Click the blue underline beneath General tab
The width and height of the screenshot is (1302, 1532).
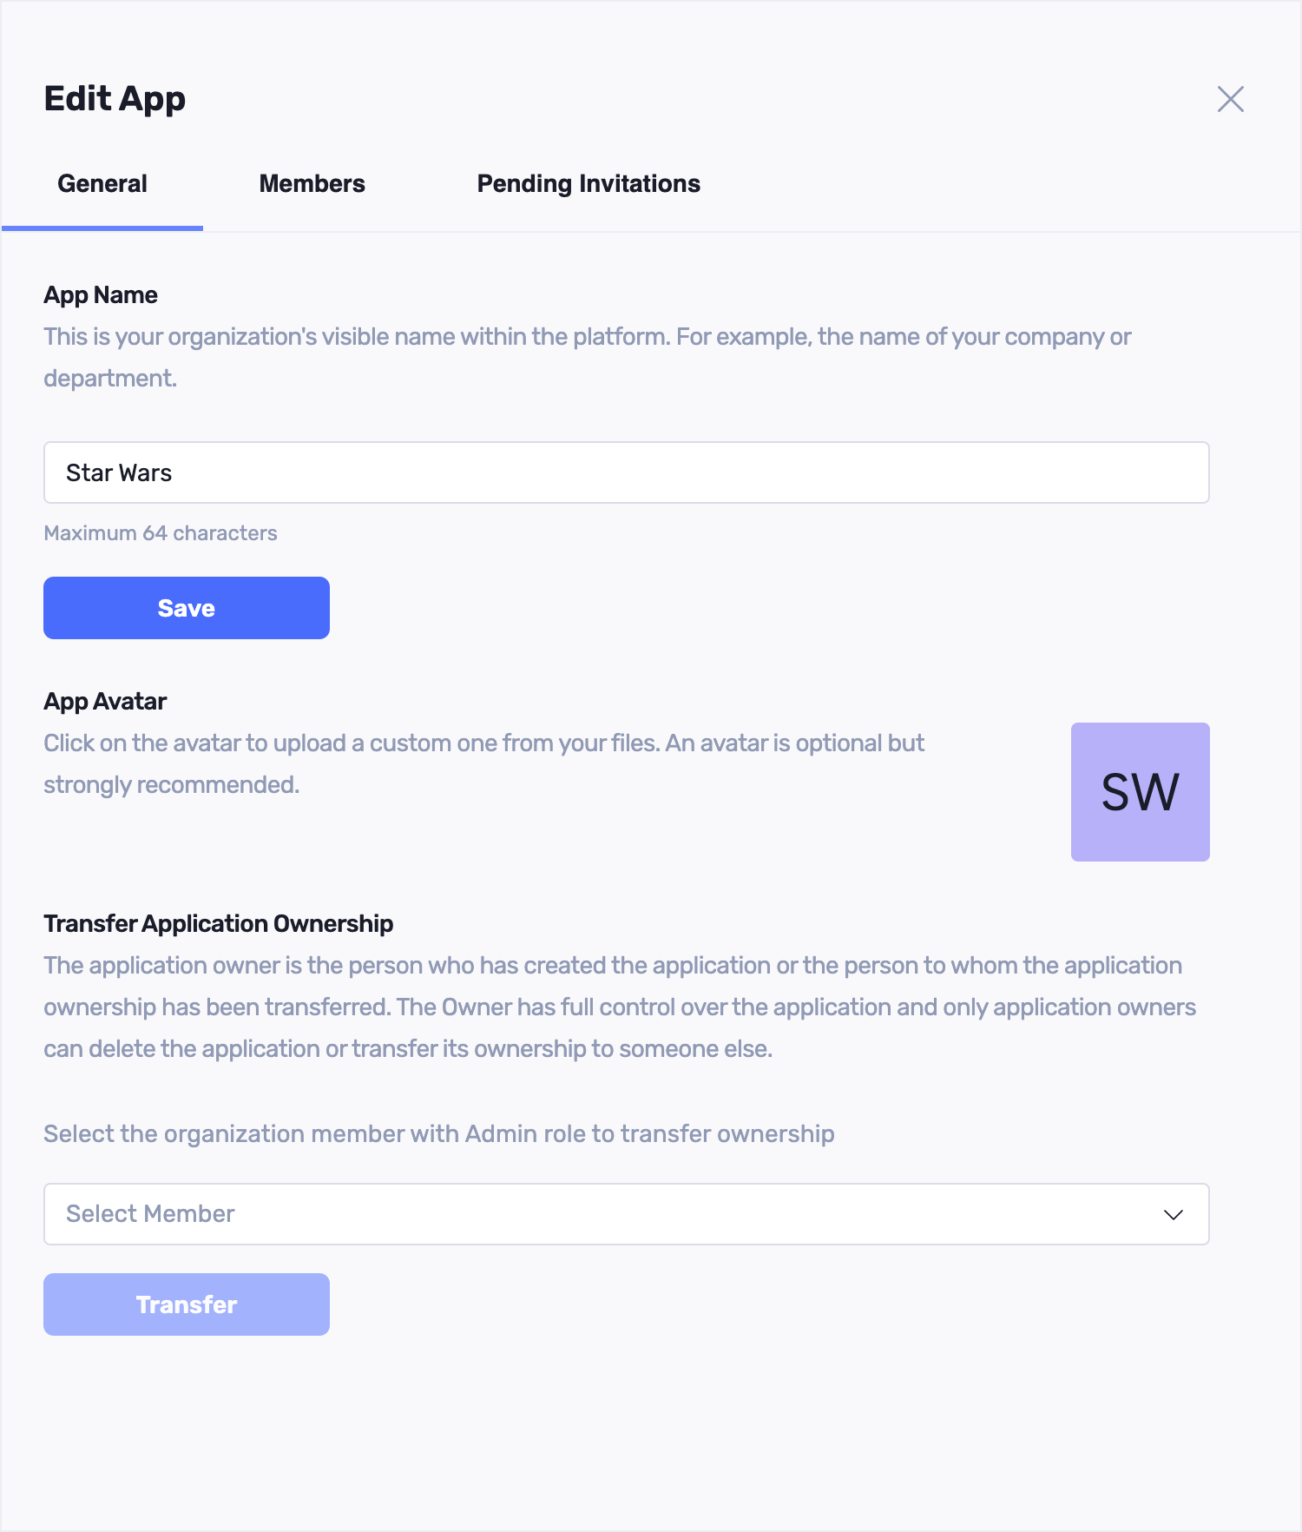point(102,228)
